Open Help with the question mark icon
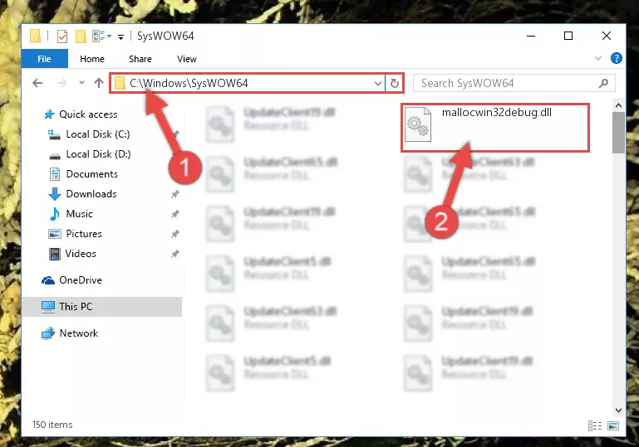 617,58
